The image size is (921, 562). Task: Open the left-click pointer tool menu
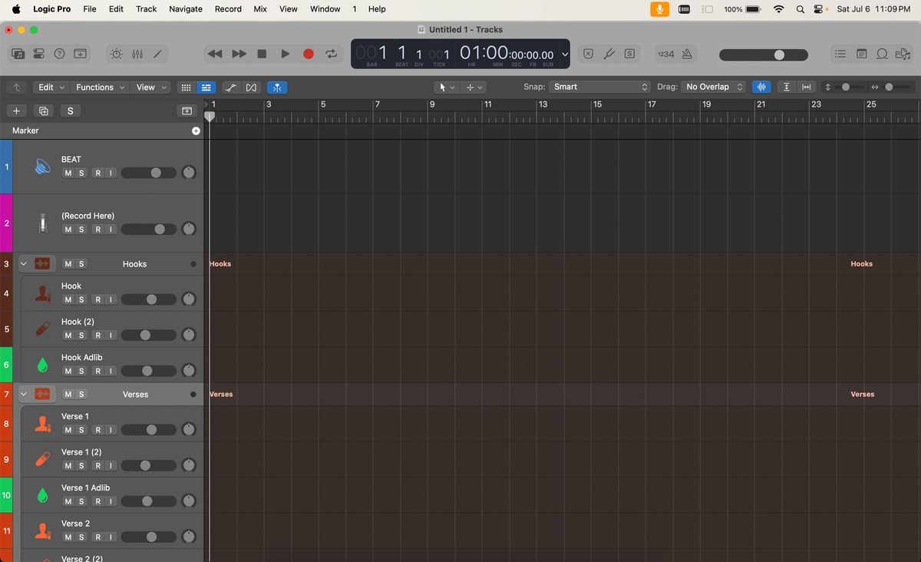(x=447, y=88)
